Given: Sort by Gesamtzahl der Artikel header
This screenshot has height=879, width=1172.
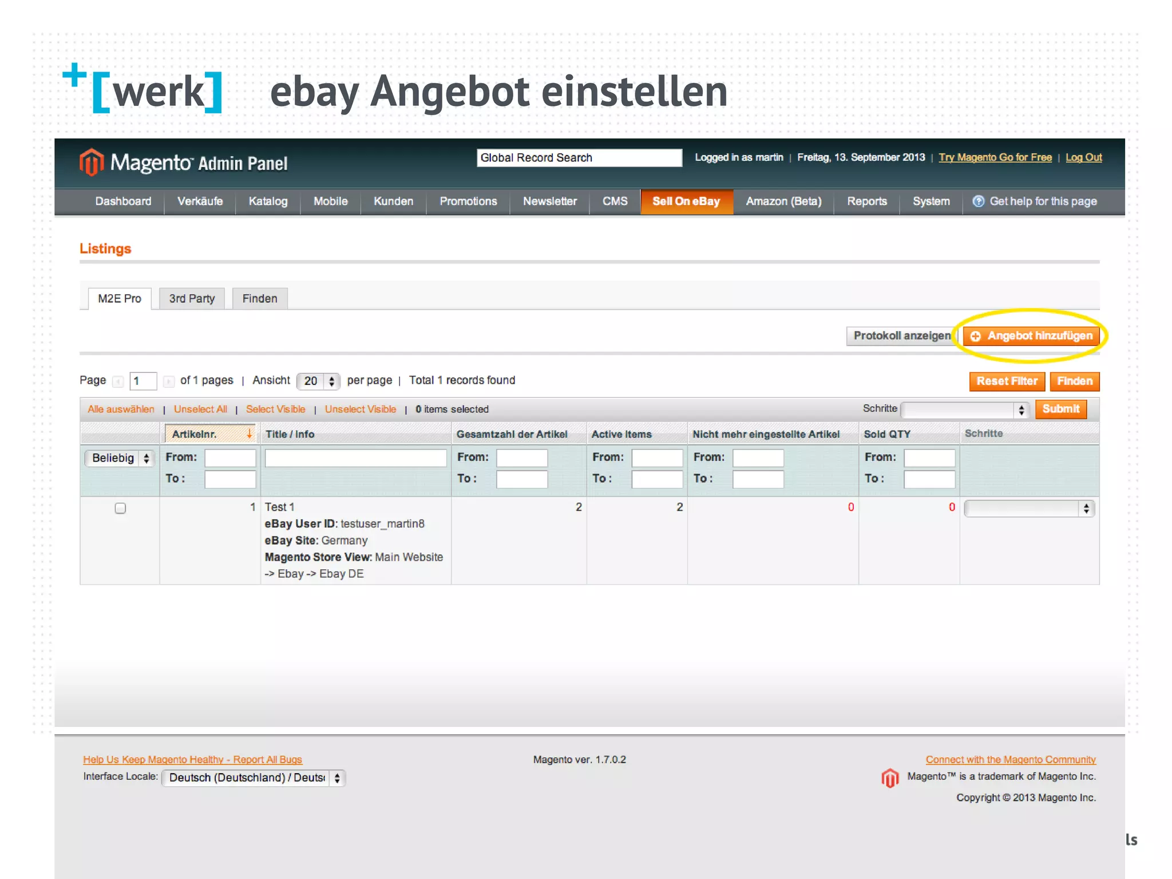Looking at the screenshot, I should tap(512, 434).
